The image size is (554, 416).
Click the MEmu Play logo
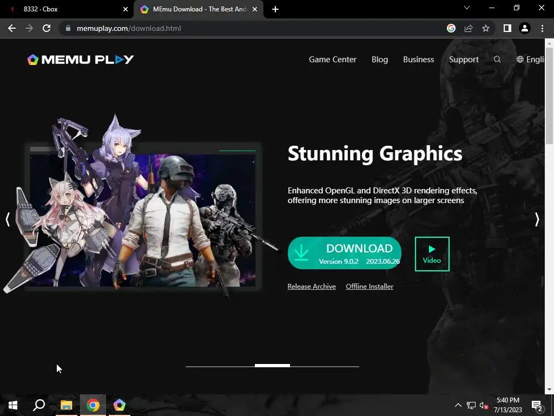pos(81,60)
